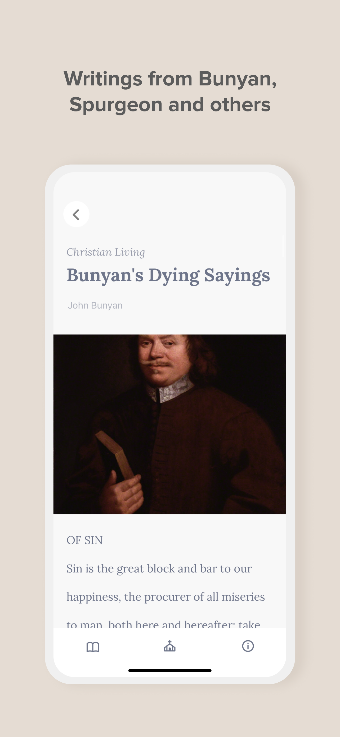Tap the partially hidden line 'to man, both here'
Viewport: 340px width, 737px height.
tap(163, 624)
